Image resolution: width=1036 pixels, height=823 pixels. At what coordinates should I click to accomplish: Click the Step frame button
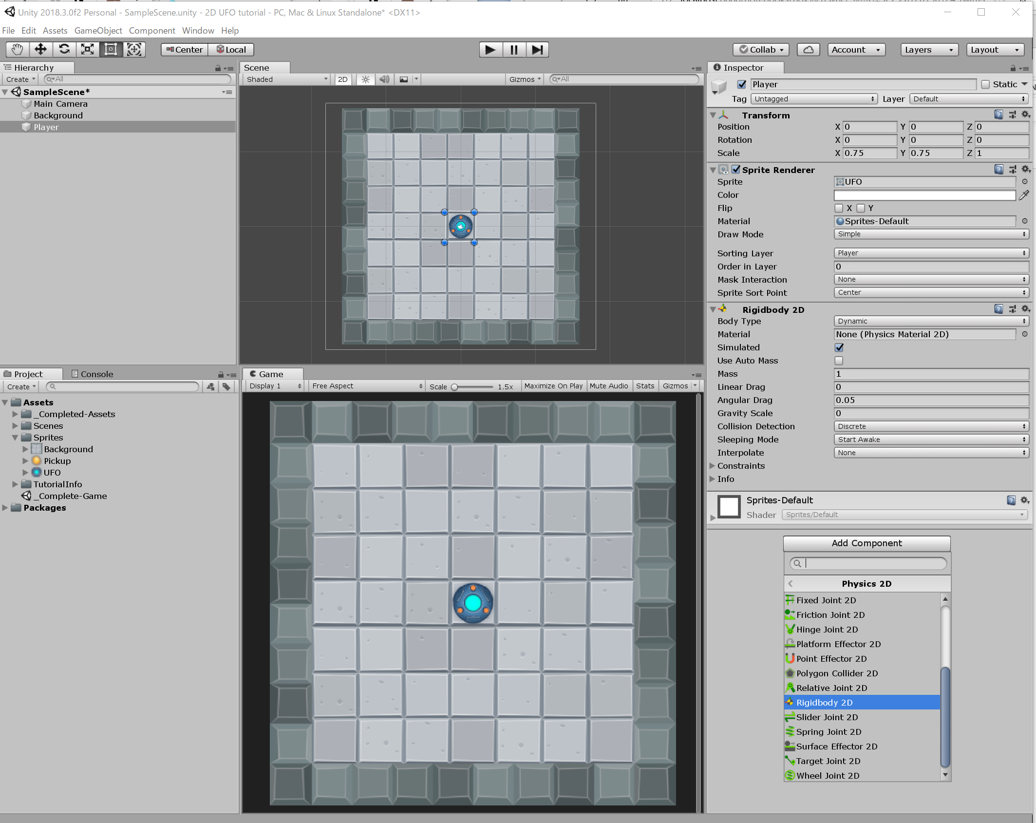pos(537,50)
